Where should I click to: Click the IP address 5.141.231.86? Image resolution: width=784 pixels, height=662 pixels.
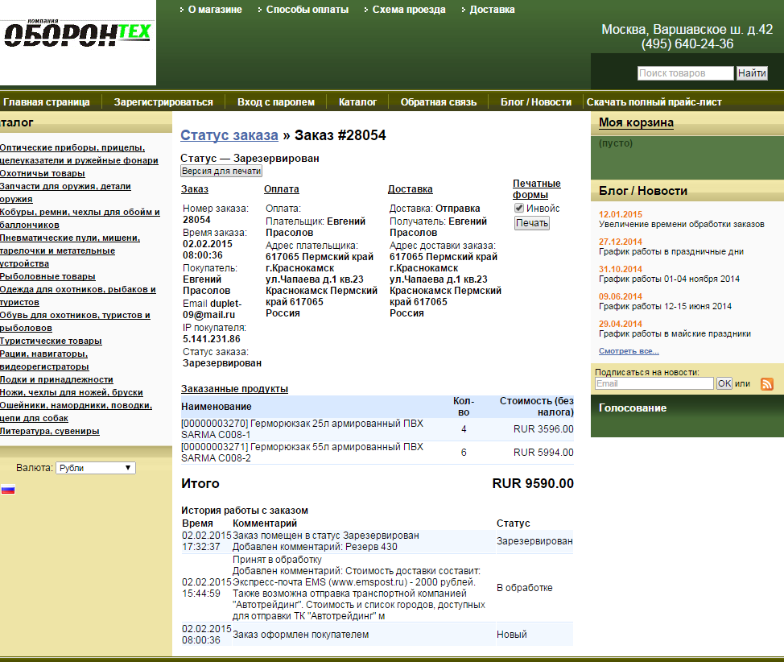[212, 339]
